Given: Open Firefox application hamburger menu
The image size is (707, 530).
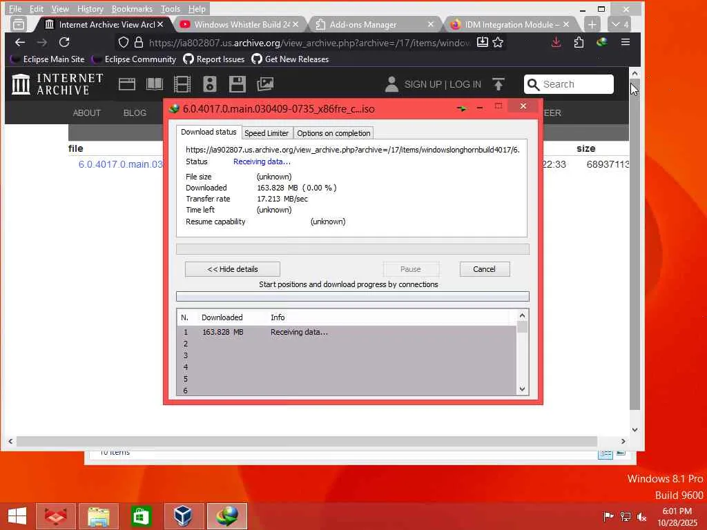Looking at the screenshot, I should 626,42.
